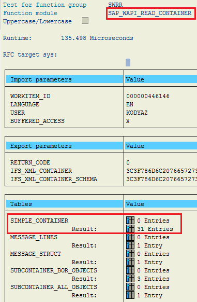Viewport: 197px width, 302px height.
Task: Toggle the Uppercase/Lowercase checkbox
Action: 85,21
